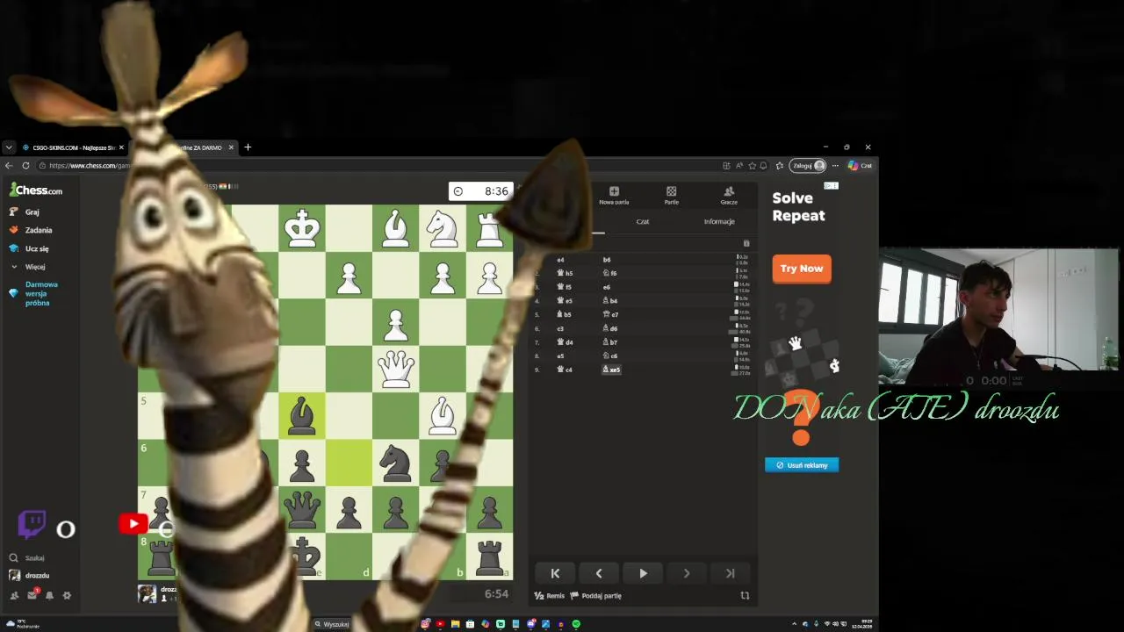
Task: Open the Chess.com logo home link
Action: (36, 190)
